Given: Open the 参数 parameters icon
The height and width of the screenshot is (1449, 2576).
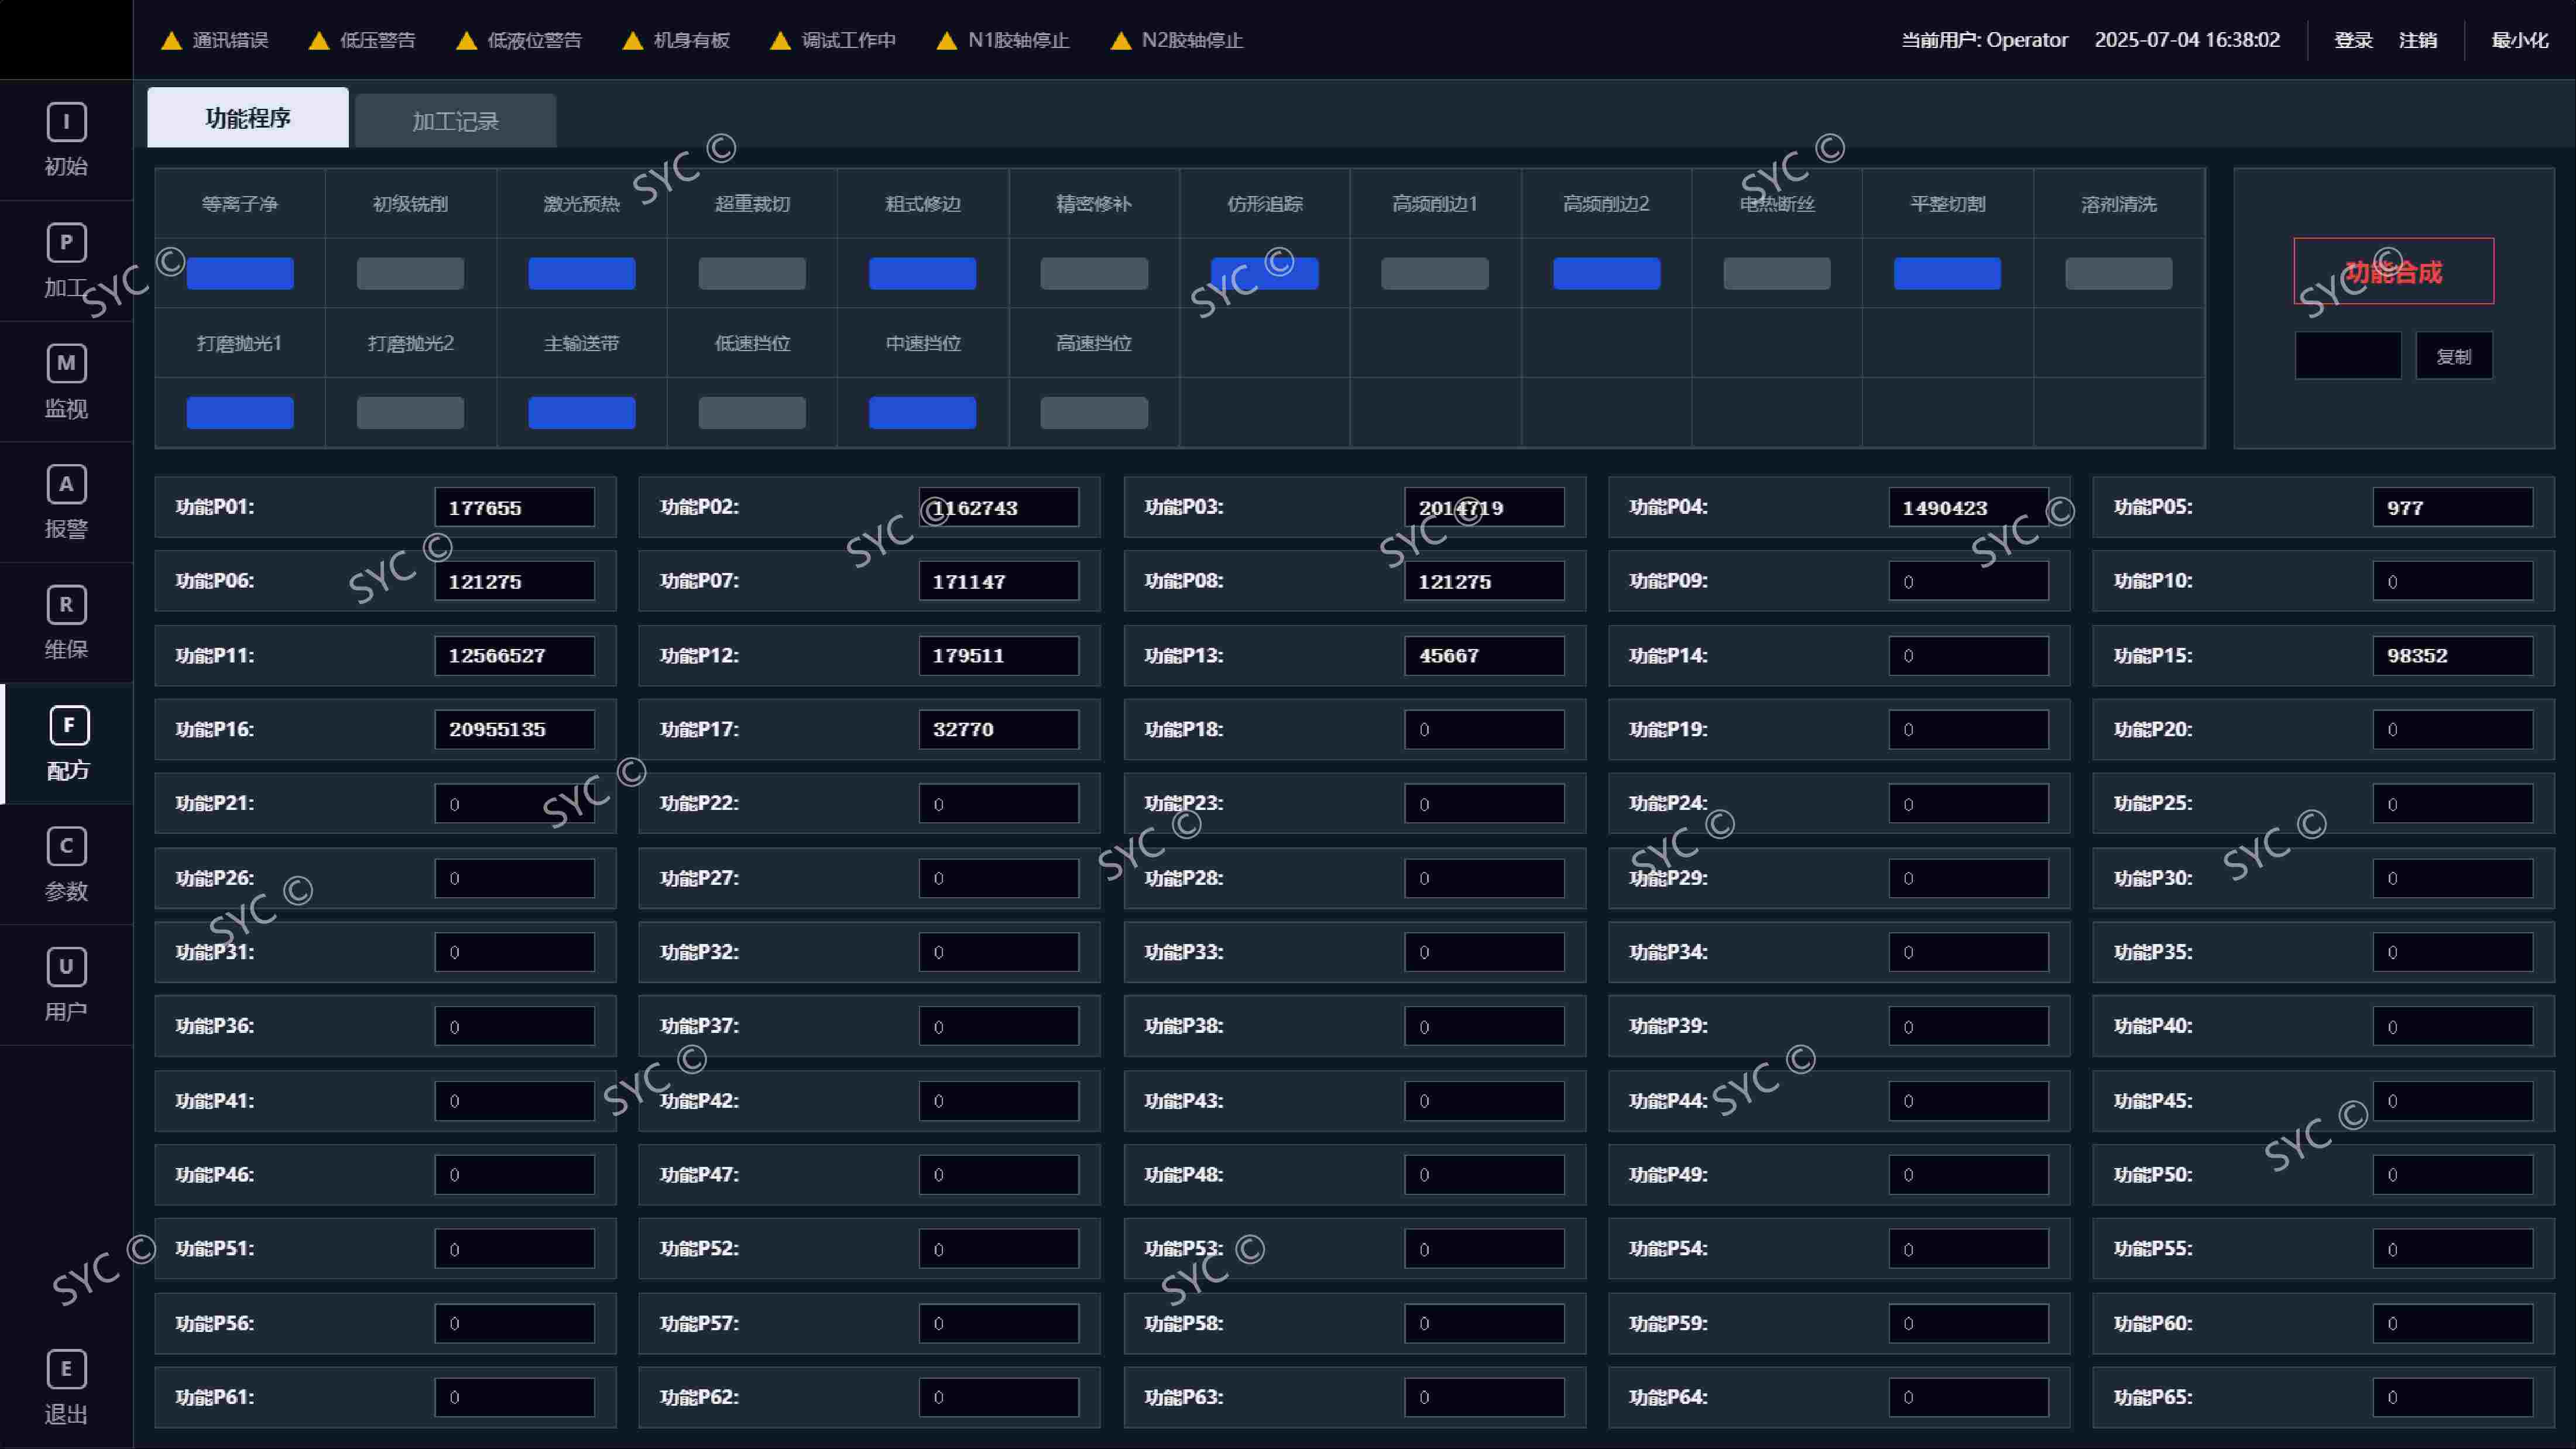Looking at the screenshot, I should click(66, 847).
